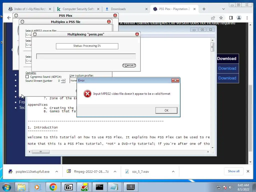Open the options chevron for pssplex110setupfull.exe
The image size is (256, 192).
57,171
